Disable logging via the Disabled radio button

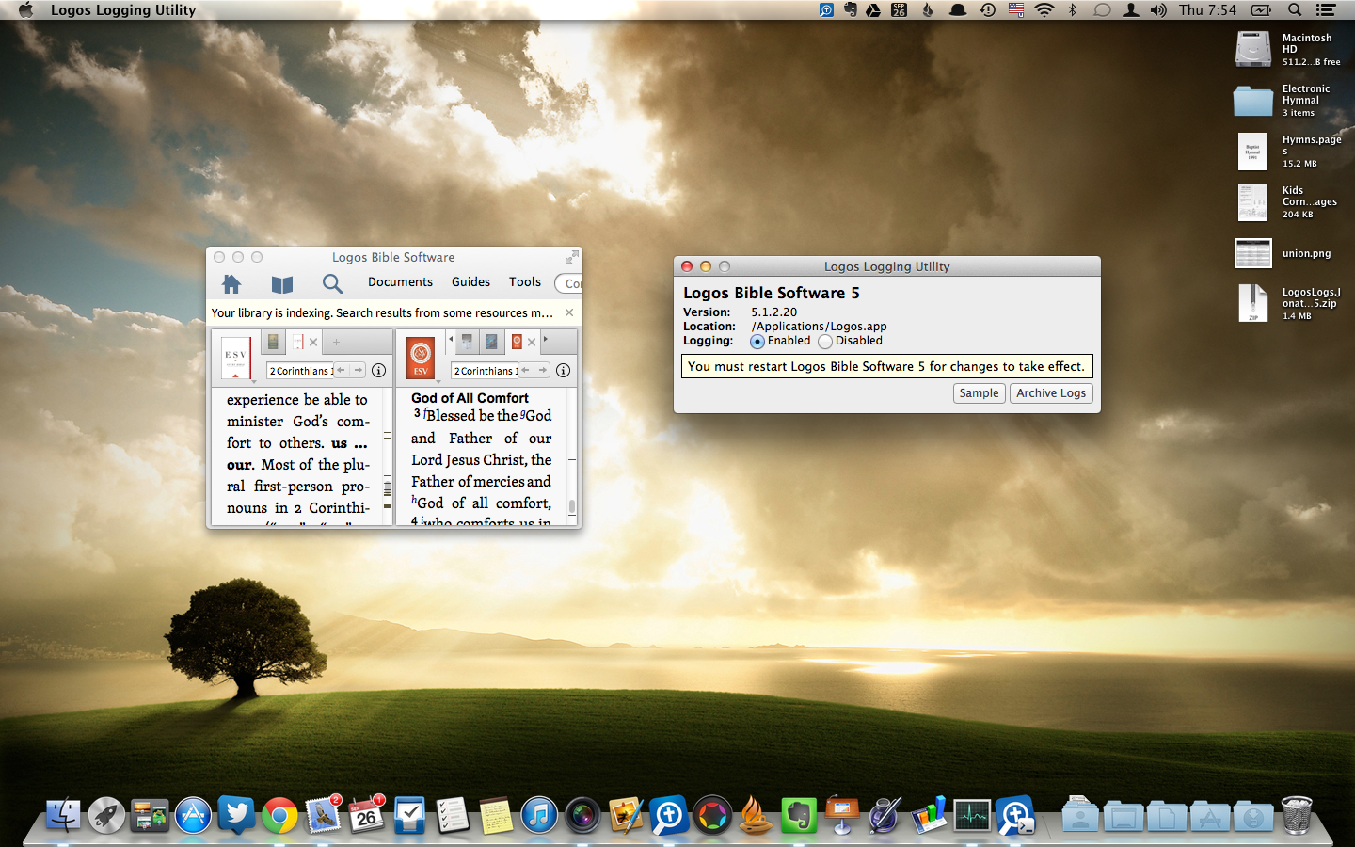pyautogui.click(x=823, y=341)
